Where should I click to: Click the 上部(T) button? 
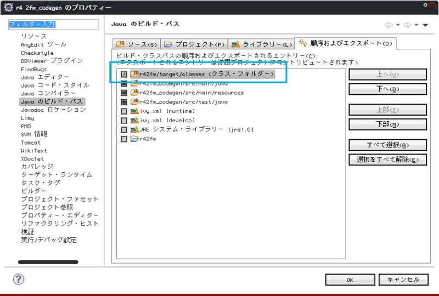tap(387, 110)
